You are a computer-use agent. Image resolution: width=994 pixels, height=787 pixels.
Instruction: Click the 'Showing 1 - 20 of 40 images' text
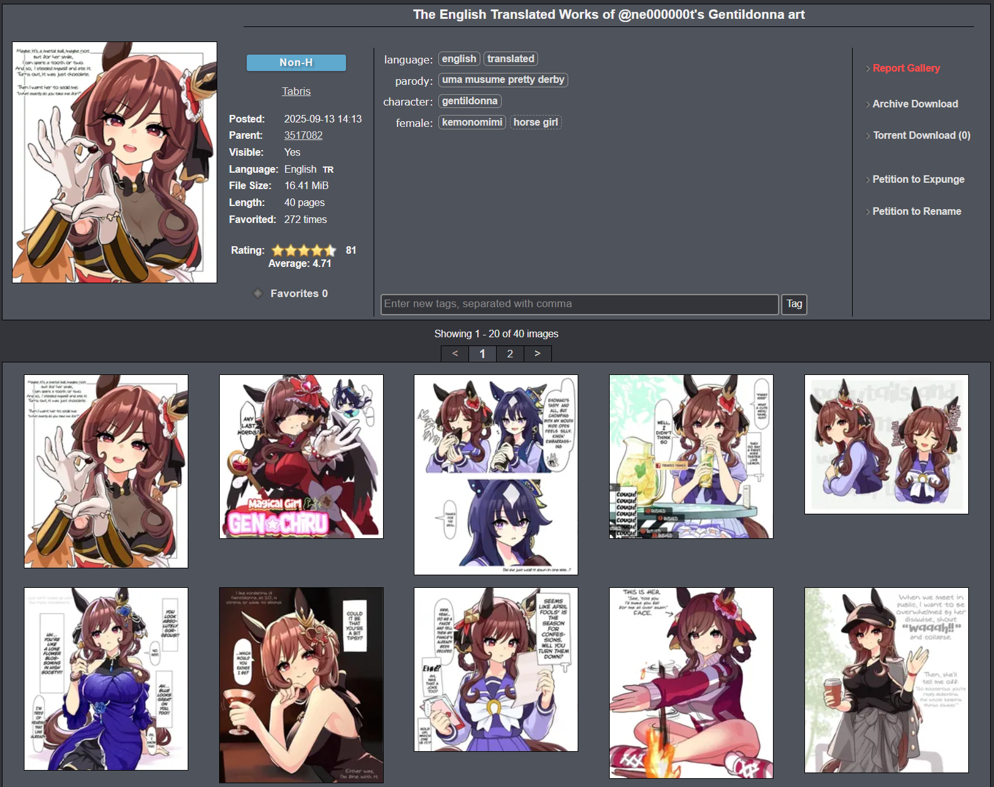496,334
